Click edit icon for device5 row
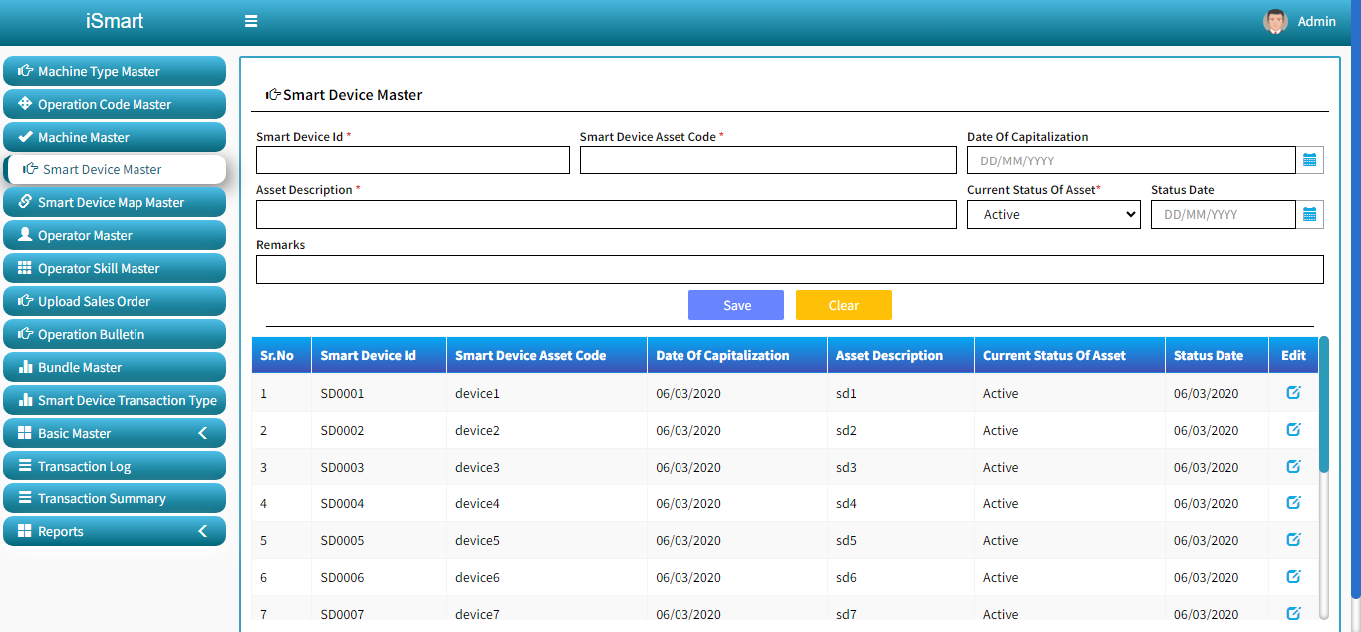The width and height of the screenshot is (1361, 632). 1293,540
